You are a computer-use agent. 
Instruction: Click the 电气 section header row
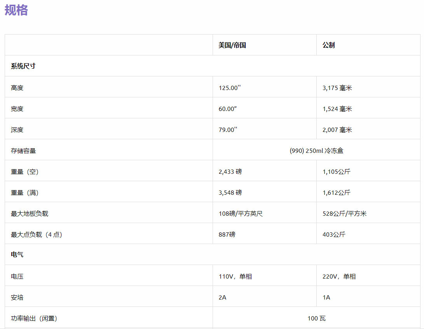pos(17,255)
